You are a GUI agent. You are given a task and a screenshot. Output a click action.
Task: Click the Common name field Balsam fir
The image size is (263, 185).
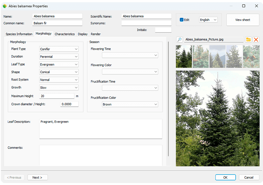coord(57,23)
